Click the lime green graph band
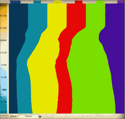The image size is (125, 119). [90, 75]
